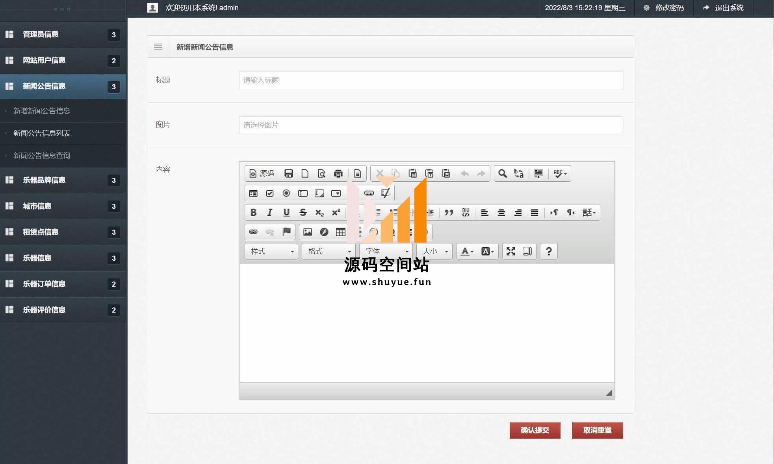Toggle justified text alignment
The height and width of the screenshot is (464, 774).
(534, 212)
